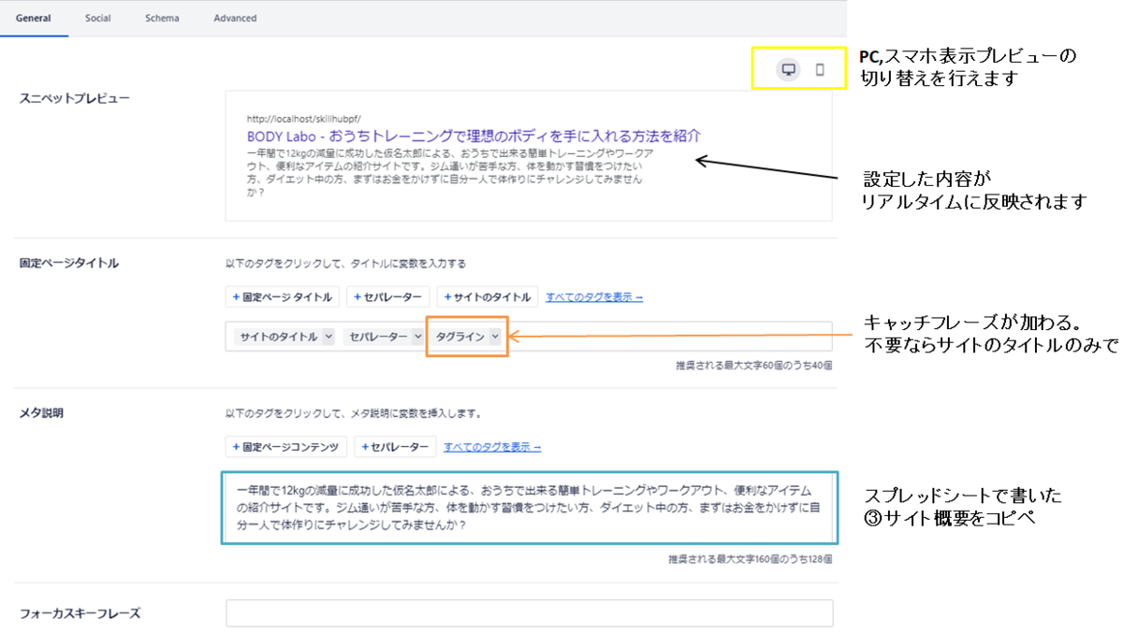Open the Social tab
Image resolution: width=1123 pixels, height=633 pixels.
click(x=98, y=18)
